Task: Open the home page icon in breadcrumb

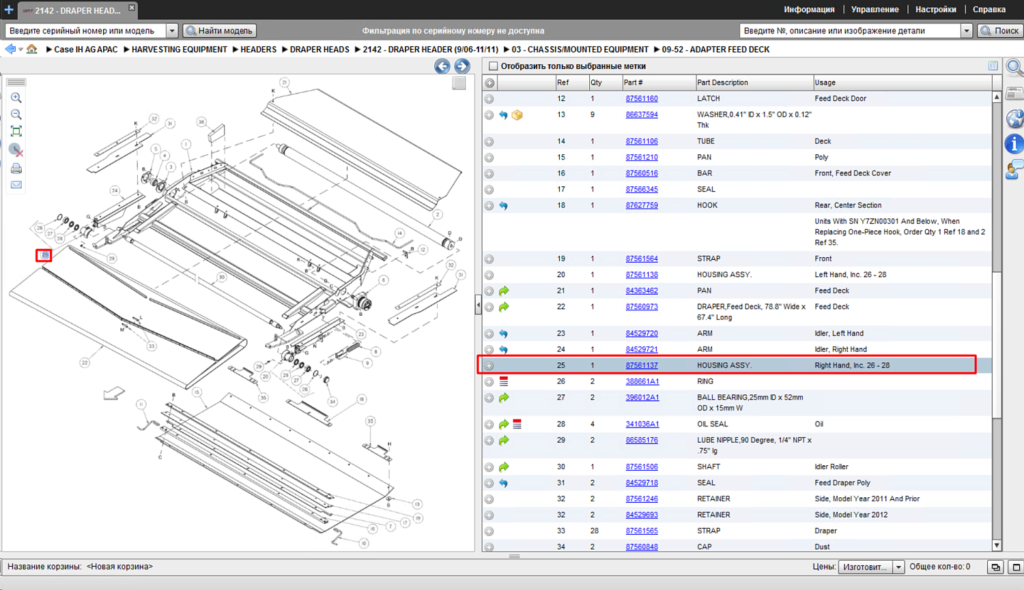Action: (32, 49)
